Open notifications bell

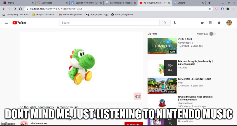pyautogui.click(x=219, y=23)
